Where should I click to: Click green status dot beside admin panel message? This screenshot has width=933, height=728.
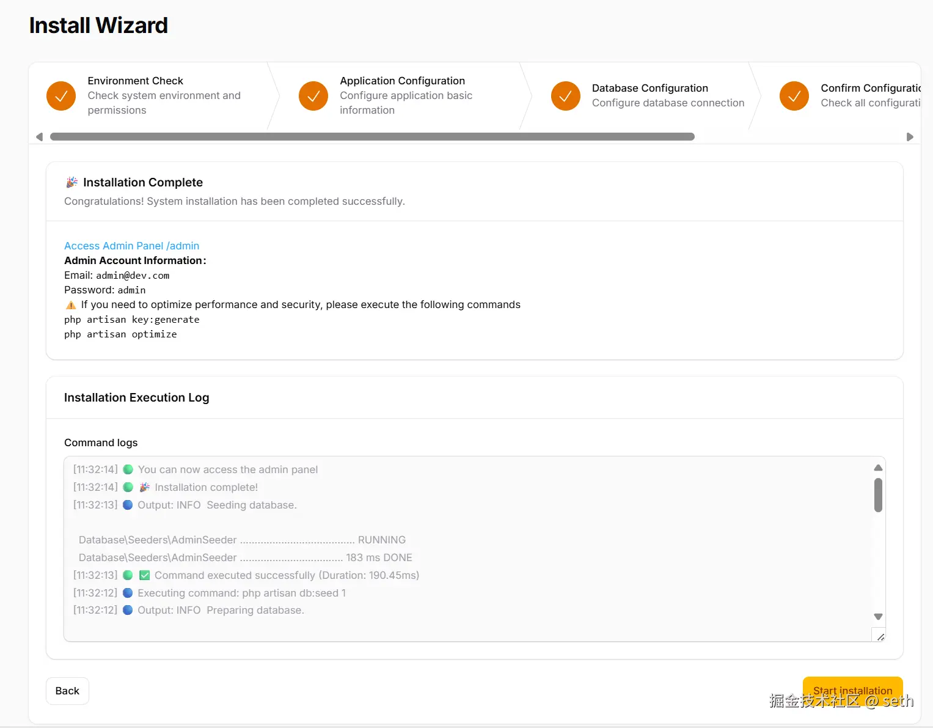tap(128, 469)
